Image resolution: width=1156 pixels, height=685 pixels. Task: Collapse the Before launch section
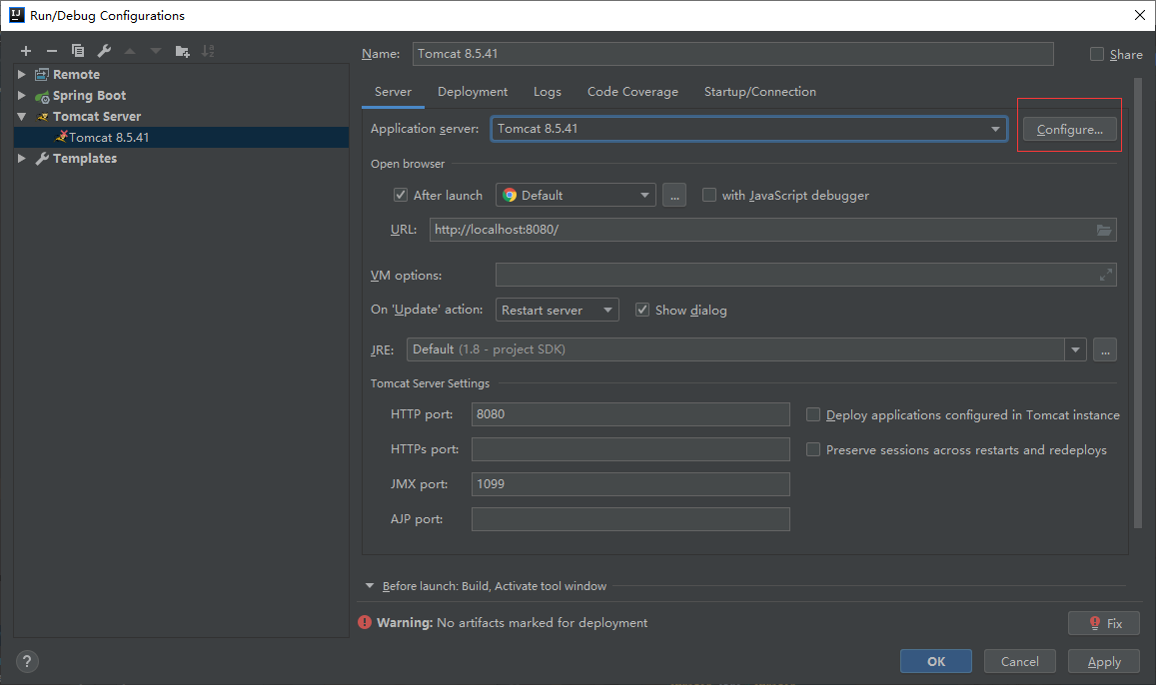(x=370, y=586)
